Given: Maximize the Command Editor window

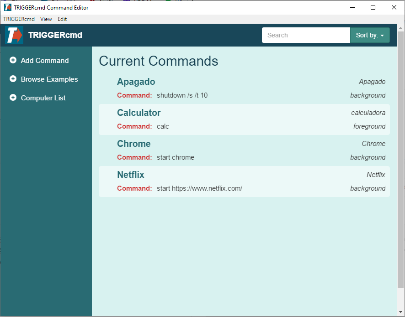Looking at the screenshot, I should tap(373, 7).
